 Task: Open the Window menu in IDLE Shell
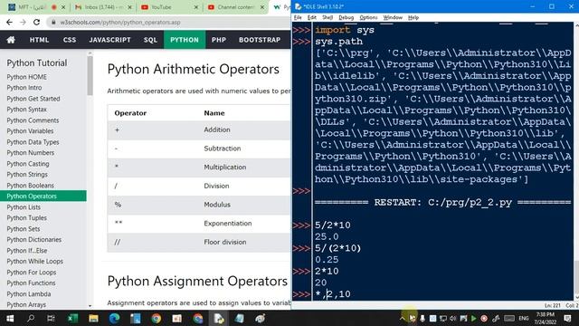(393, 17)
